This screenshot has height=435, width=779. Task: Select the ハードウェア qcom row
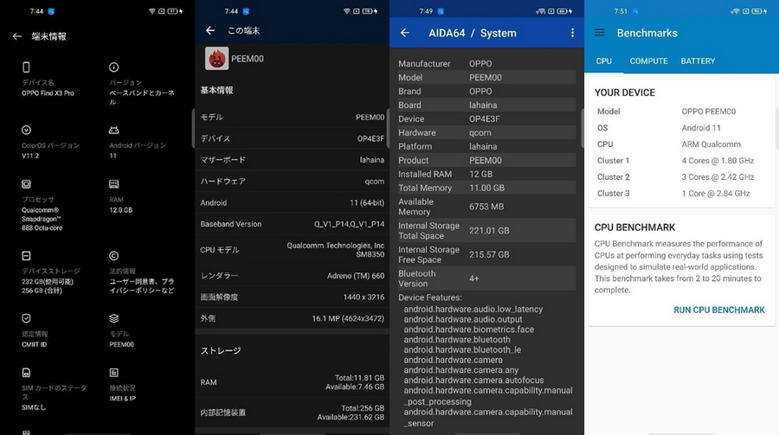pos(293,182)
